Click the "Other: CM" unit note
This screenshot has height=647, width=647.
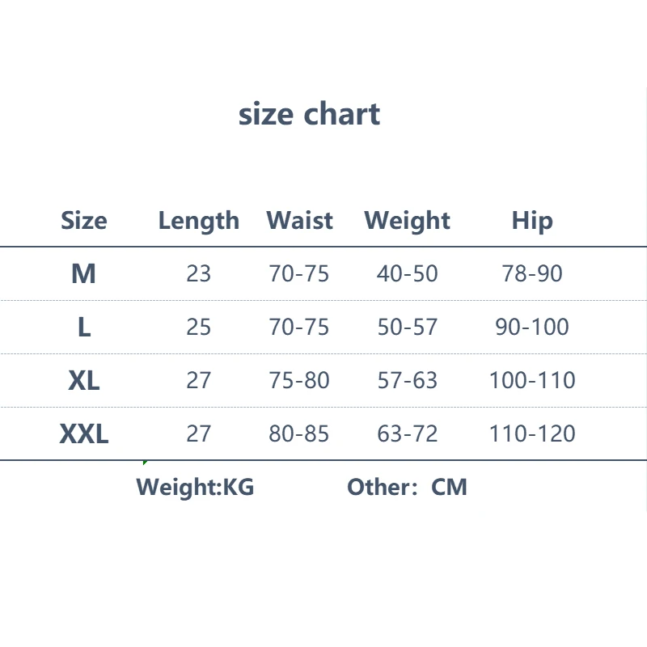[x=407, y=487]
